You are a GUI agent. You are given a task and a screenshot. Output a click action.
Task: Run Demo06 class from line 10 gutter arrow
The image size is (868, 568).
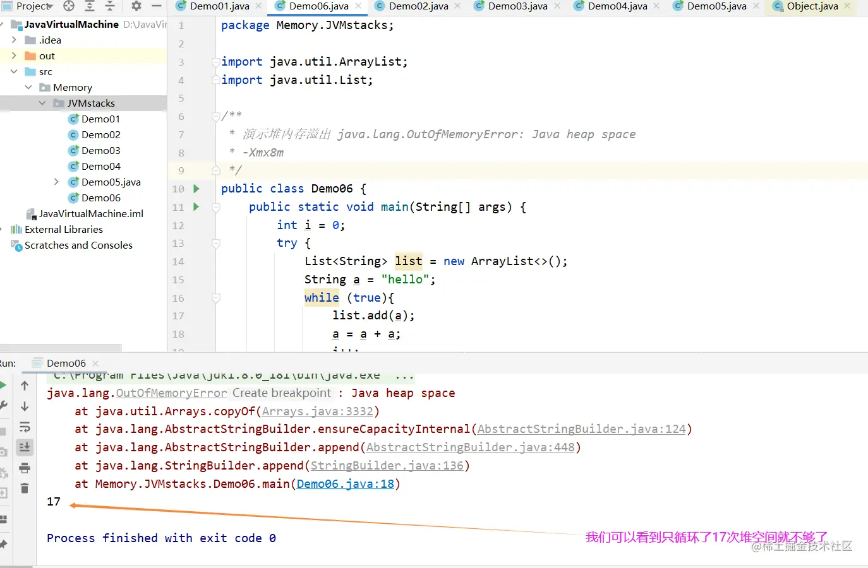[196, 189]
